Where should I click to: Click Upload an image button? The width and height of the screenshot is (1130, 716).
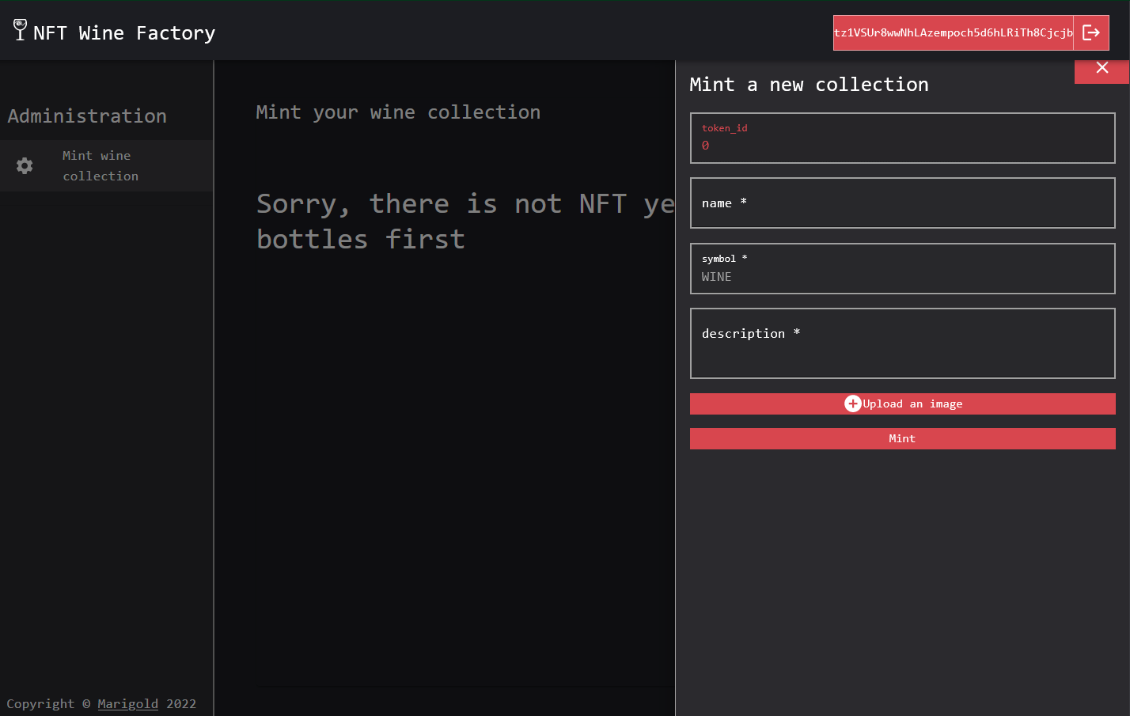(902, 403)
